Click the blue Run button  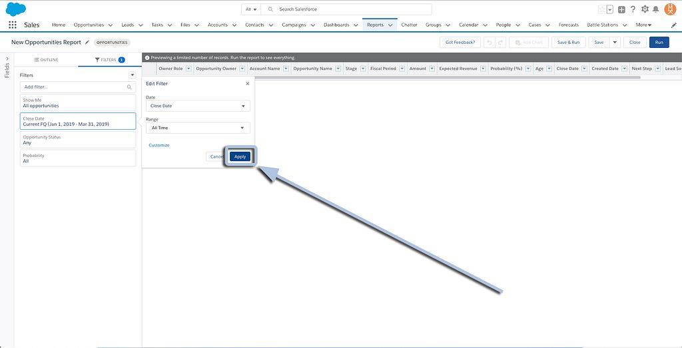coord(659,42)
